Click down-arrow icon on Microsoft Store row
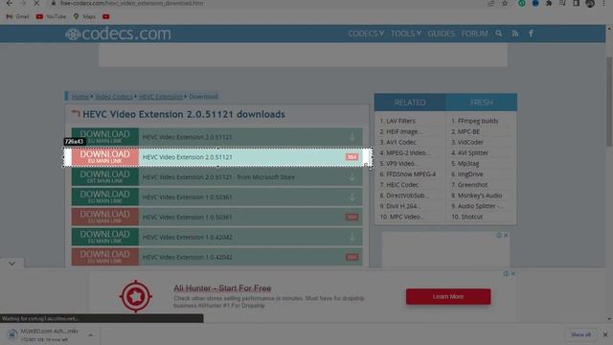 (352, 176)
